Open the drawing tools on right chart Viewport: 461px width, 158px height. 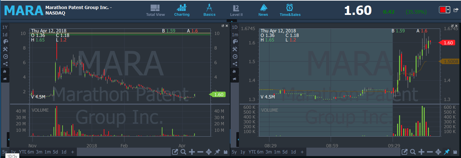click(235, 49)
